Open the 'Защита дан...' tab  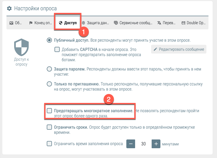(x=95, y=23)
